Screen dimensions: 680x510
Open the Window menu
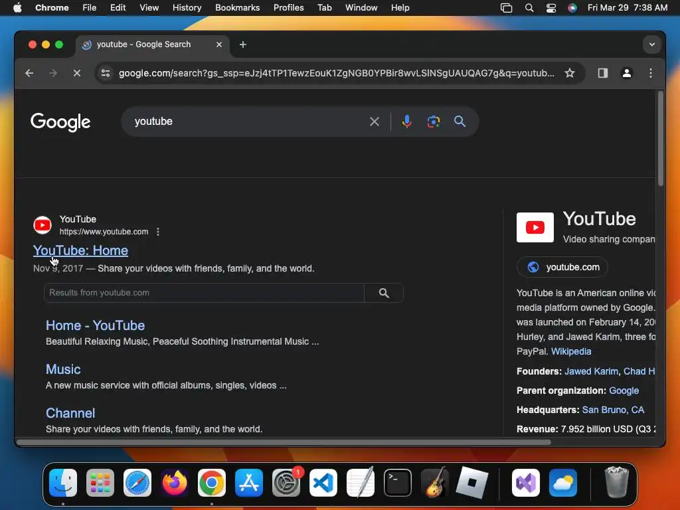pyautogui.click(x=361, y=8)
